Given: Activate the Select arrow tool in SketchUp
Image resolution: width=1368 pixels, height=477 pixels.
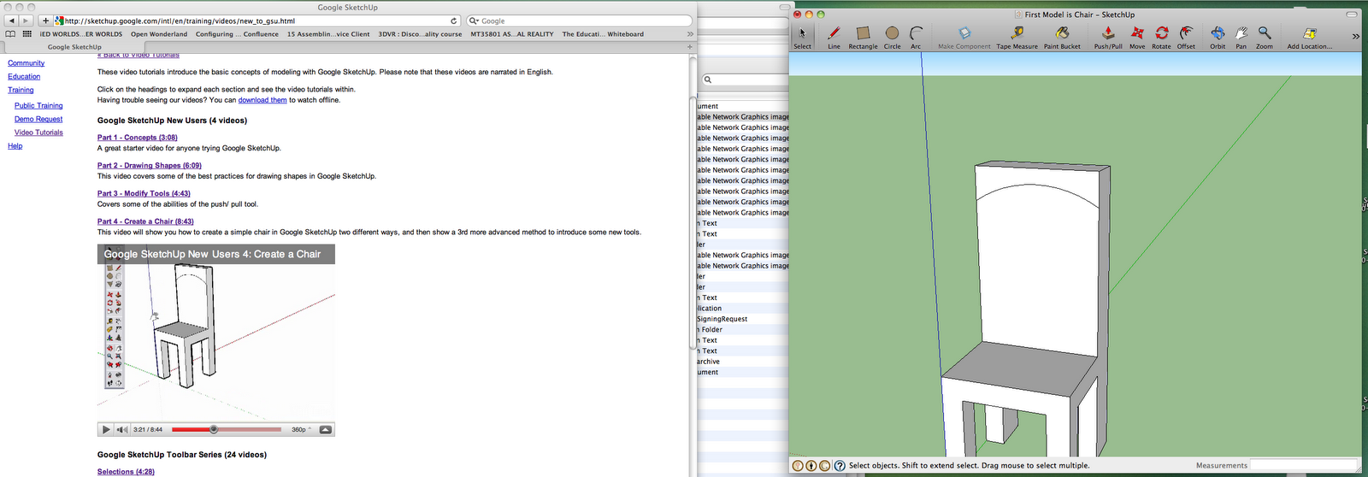Looking at the screenshot, I should pos(802,37).
